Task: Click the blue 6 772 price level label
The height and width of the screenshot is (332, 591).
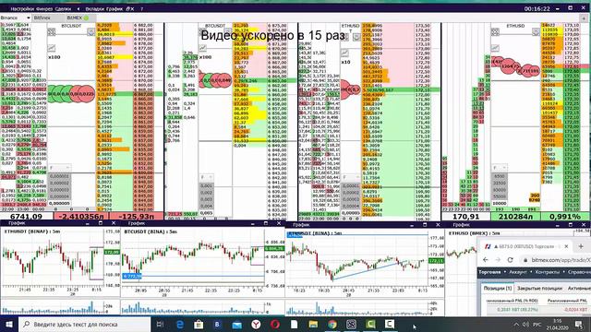Action: [132, 276]
